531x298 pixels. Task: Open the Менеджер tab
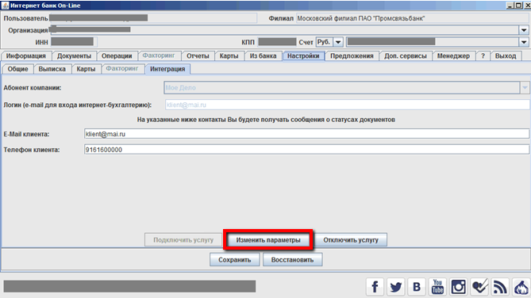pyautogui.click(x=453, y=56)
